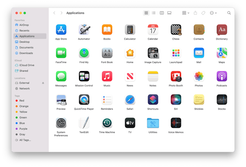246x167 pixels.
Task: Go back in Finder history
Action: pos(54,13)
